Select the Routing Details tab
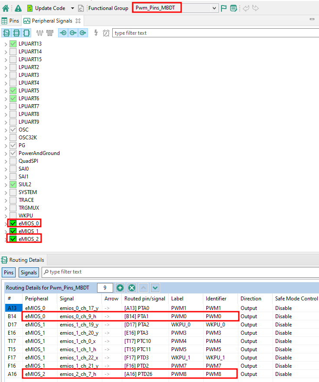 (23, 260)
